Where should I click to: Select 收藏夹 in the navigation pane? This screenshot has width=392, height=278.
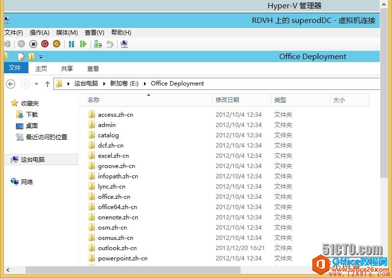coord(25,103)
